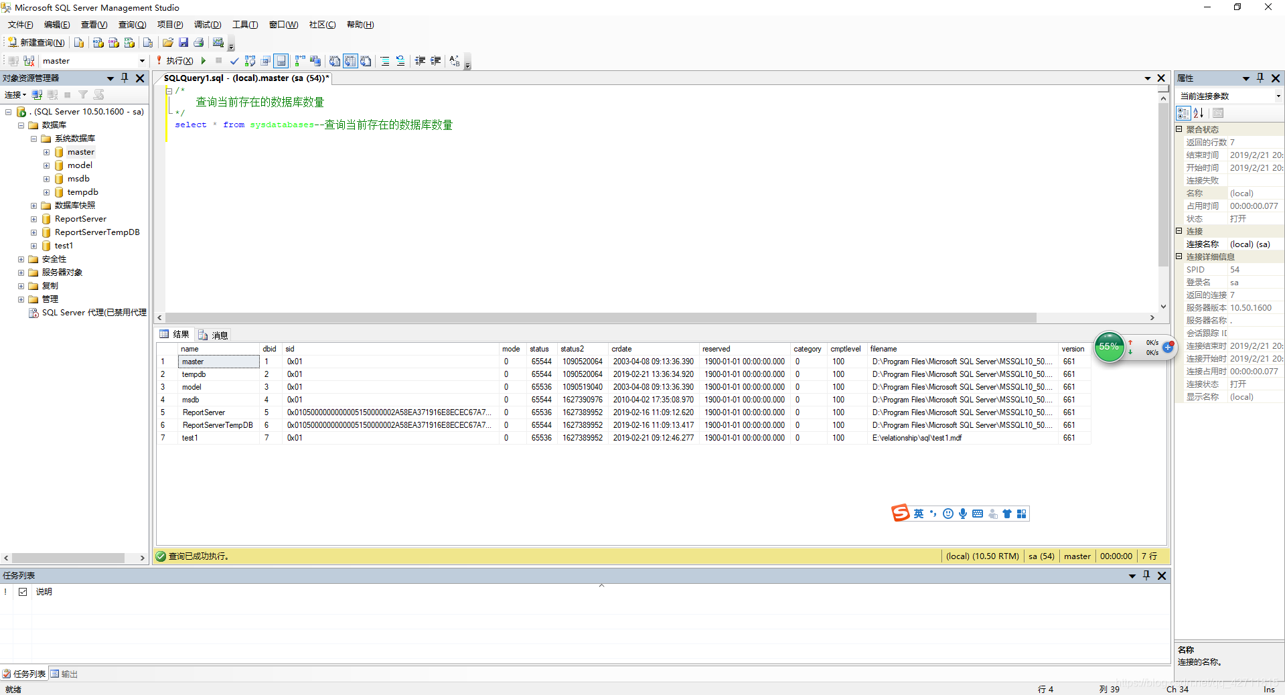
Task: Save the query with the floppy icon
Action: pos(183,42)
